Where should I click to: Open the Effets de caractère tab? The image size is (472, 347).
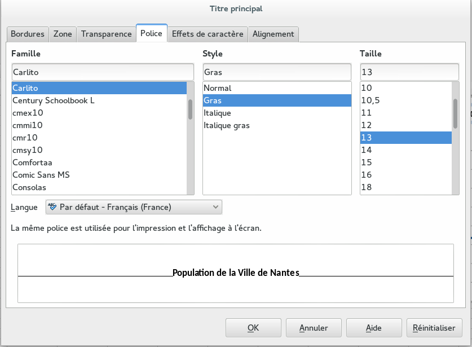208,34
